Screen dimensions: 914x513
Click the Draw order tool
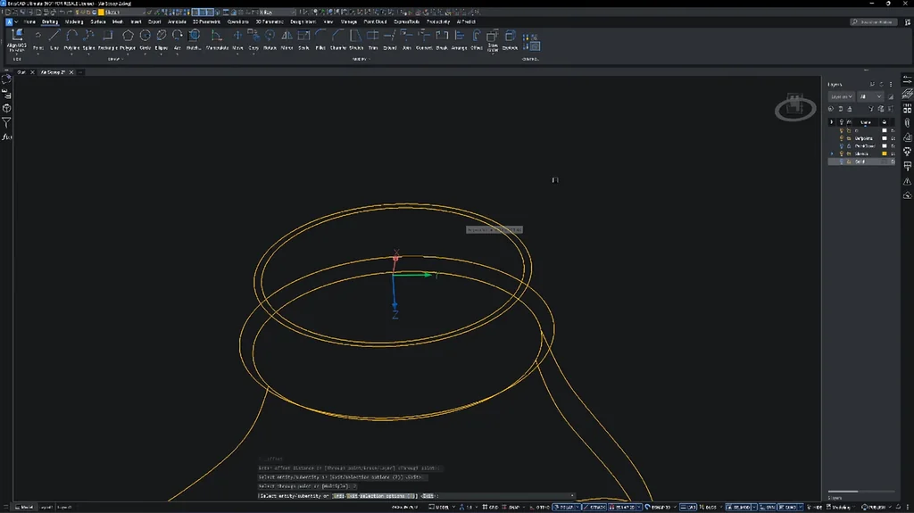(x=493, y=41)
